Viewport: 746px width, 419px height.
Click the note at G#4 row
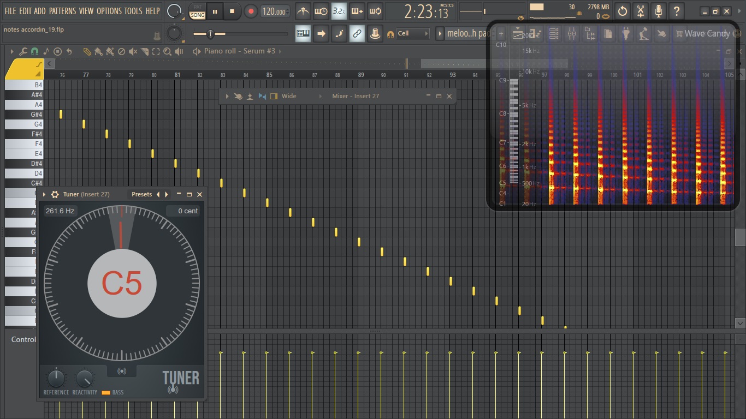(x=61, y=114)
